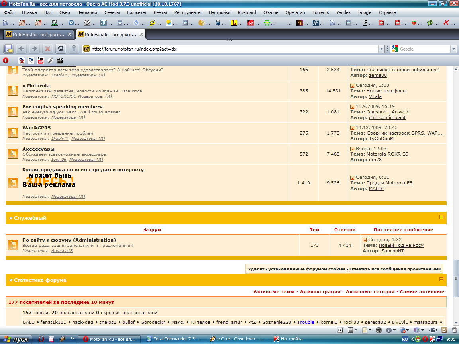Open the Купля-продажа по всем городам forum link
The image size is (459, 344).
pyautogui.click(x=83, y=169)
